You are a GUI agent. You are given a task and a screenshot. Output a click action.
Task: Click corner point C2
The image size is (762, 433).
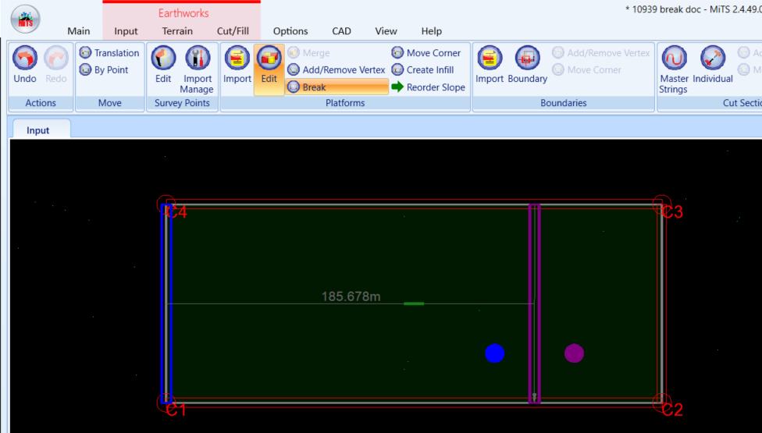(x=661, y=403)
